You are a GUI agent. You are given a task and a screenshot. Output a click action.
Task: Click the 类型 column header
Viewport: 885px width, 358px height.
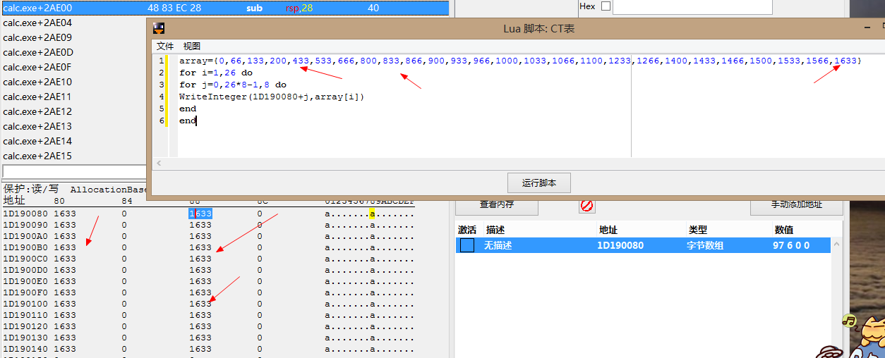[697, 230]
